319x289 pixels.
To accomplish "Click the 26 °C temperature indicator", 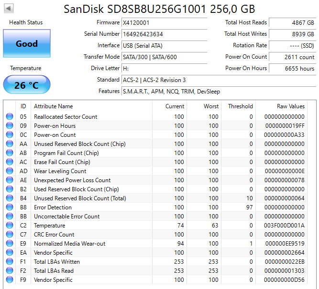I will tap(26, 85).
